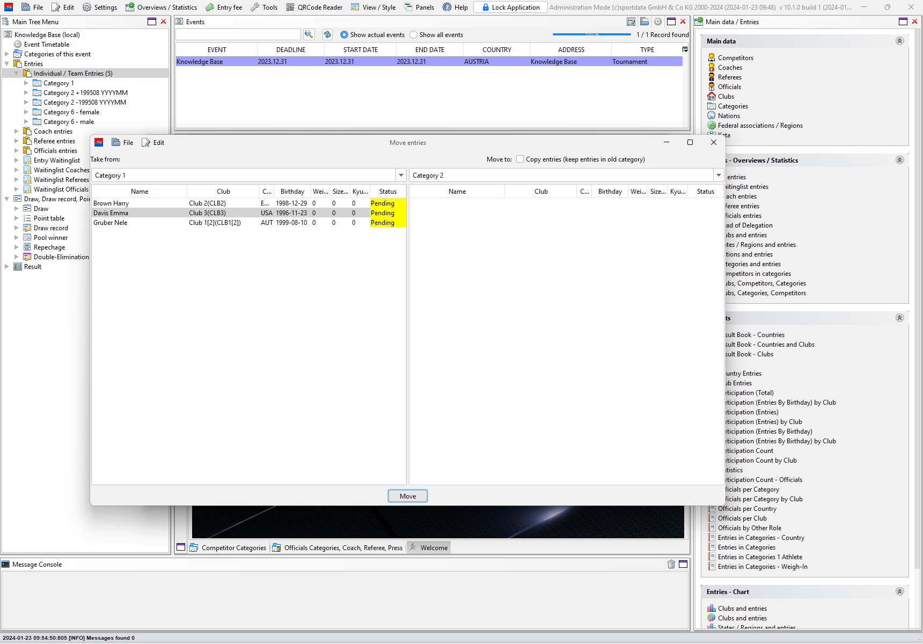This screenshot has width=923, height=644.
Task: Open the Tools menu
Action: (264, 7)
